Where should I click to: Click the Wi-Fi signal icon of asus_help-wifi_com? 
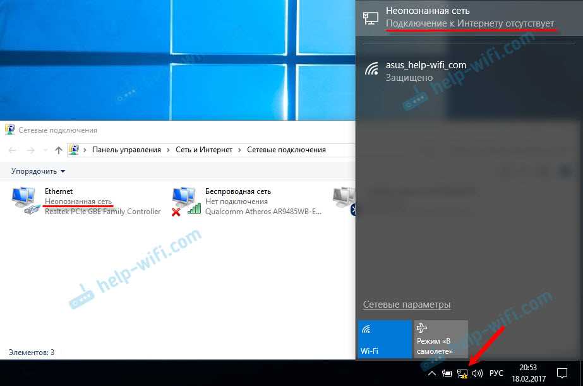[371, 68]
